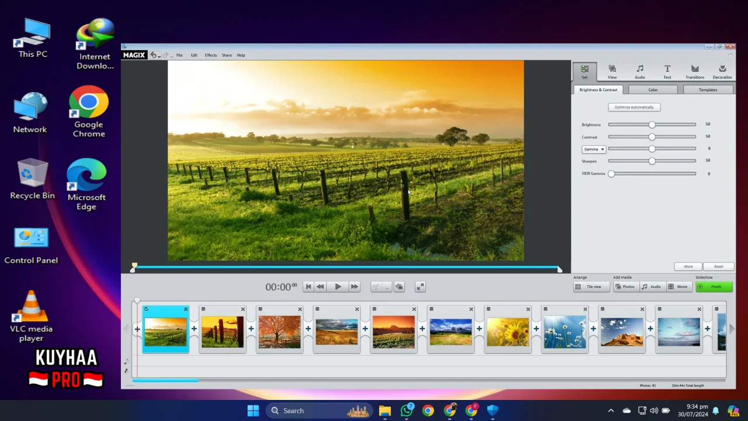Switch to Tile view
The width and height of the screenshot is (748, 421).
(591, 287)
